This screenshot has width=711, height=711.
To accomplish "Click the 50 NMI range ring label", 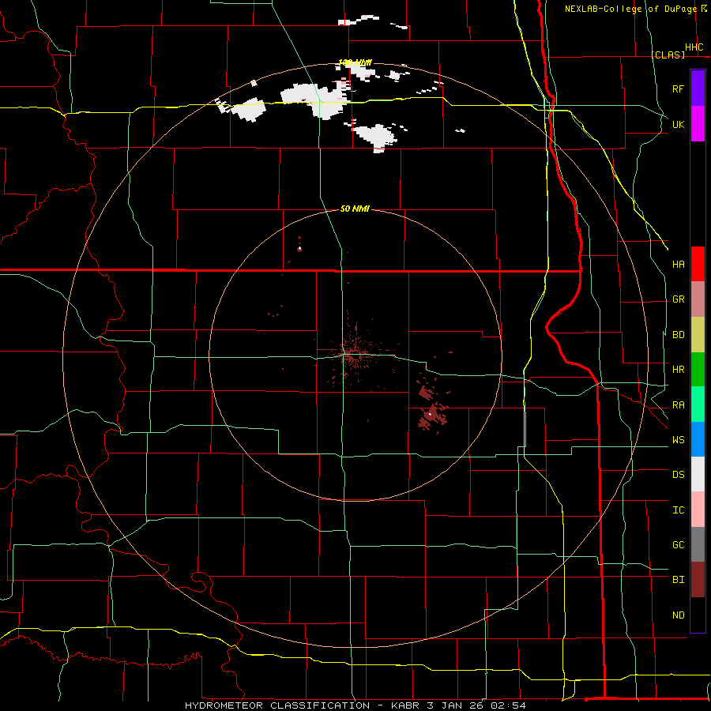I will (355, 209).
